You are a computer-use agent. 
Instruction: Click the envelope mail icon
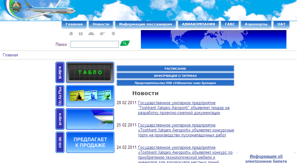pyautogui.click(x=81, y=34)
